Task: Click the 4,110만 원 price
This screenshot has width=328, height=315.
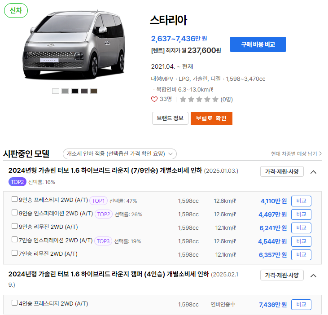Action: click(274, 201)
